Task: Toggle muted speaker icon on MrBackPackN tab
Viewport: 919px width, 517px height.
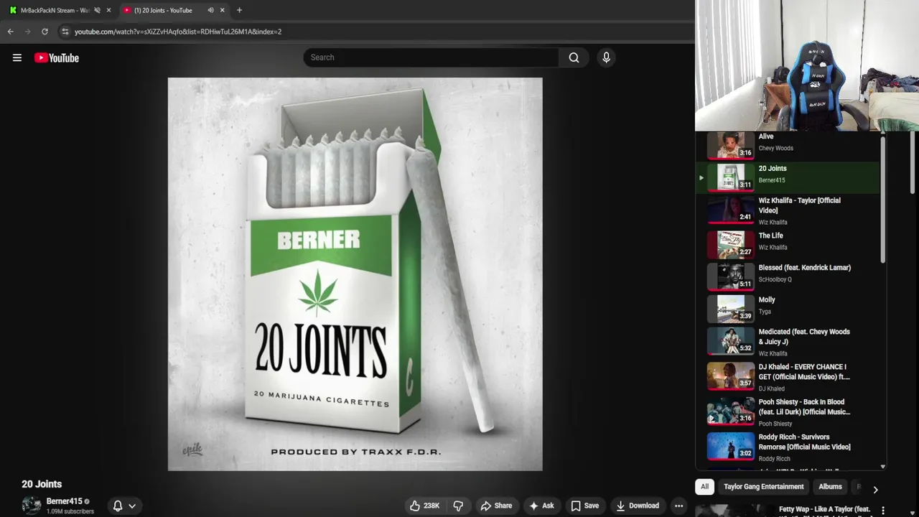Action: [97, 10]
